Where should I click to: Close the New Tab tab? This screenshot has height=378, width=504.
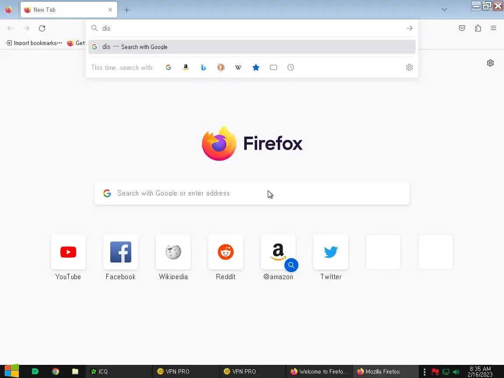click(x=110, y=10)
